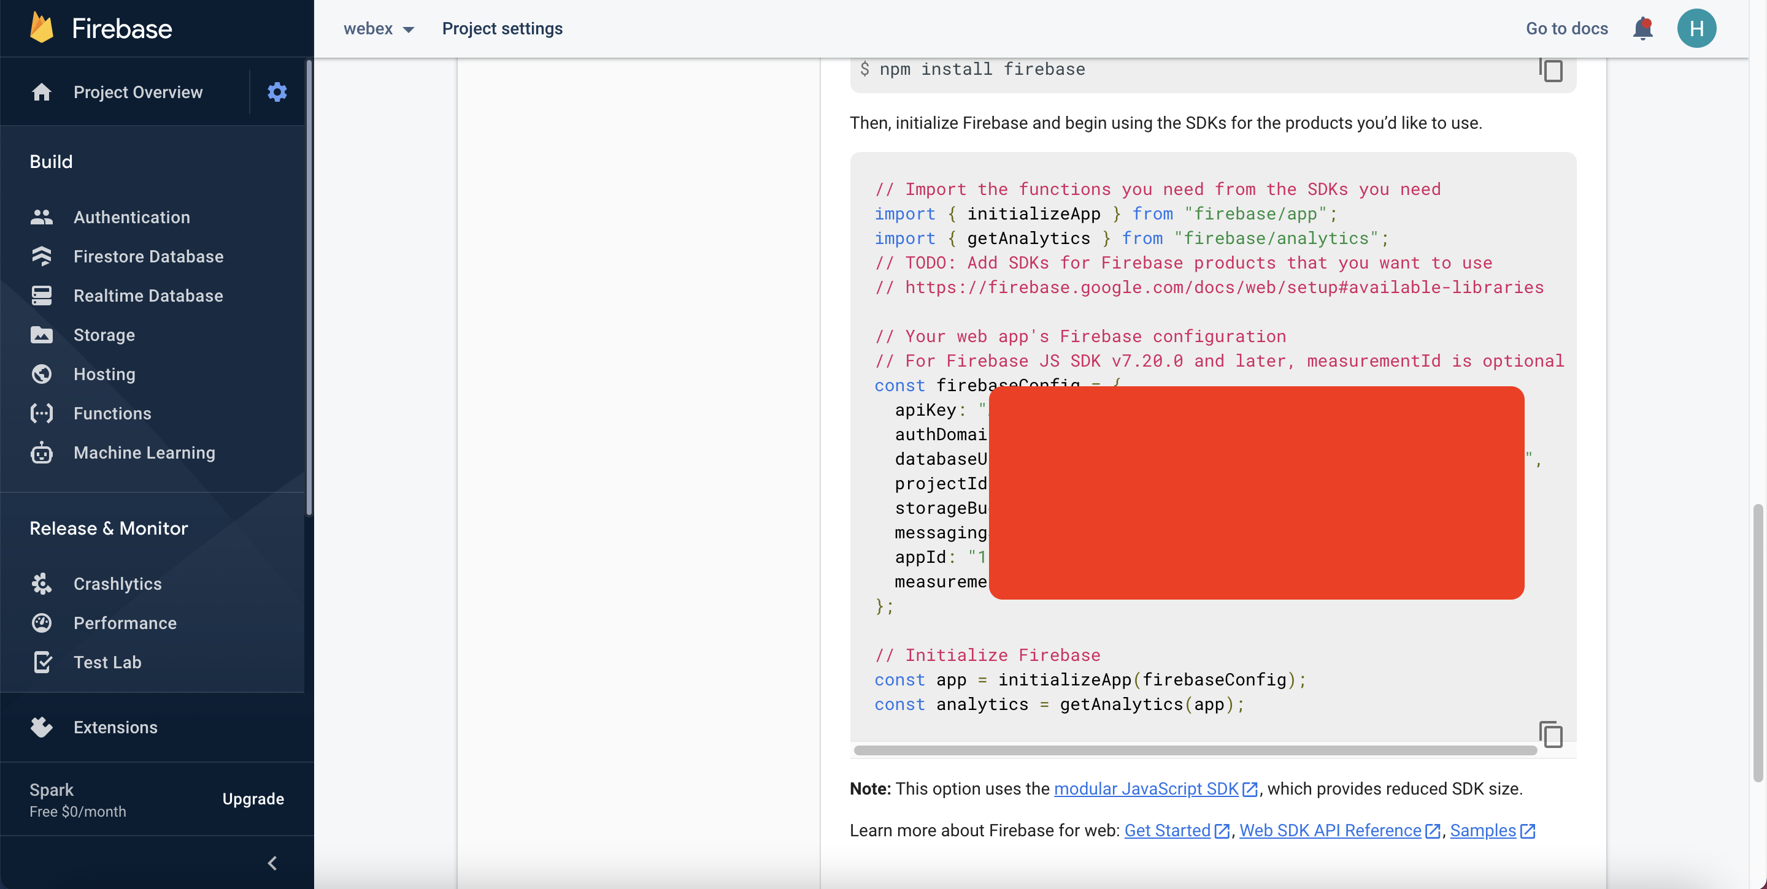The width and height of the screenshot is (1767, 889).
Task: Click Go to docs
Action: 1566,29
